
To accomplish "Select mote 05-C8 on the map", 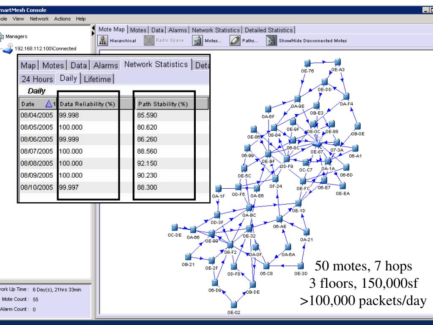I will [x=266, y=266].
